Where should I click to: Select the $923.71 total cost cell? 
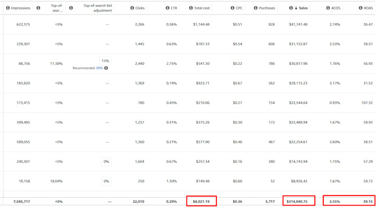click(203, 83)
